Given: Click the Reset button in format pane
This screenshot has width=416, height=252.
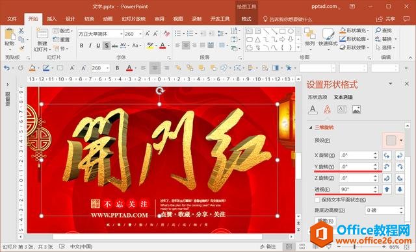Looking at the screenshot, I should pyautogui.click(x=326, y=221).
